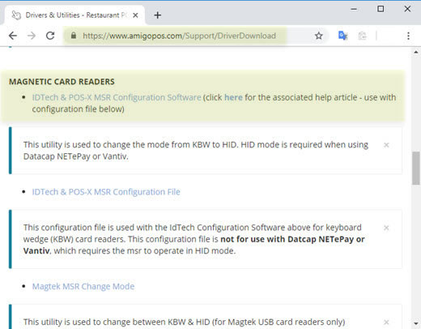Maximize the Chrome window
421x329 pixels.
point(381,9)
